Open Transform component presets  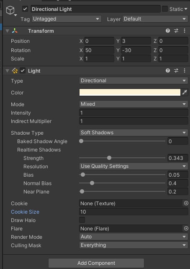point(176,31)
